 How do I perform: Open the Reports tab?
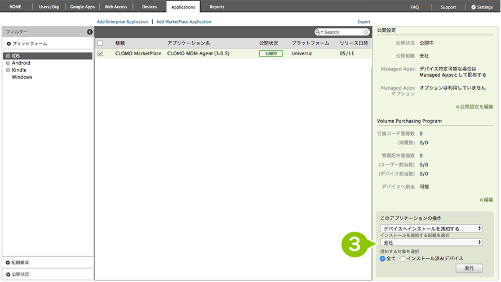pos(216,7)
